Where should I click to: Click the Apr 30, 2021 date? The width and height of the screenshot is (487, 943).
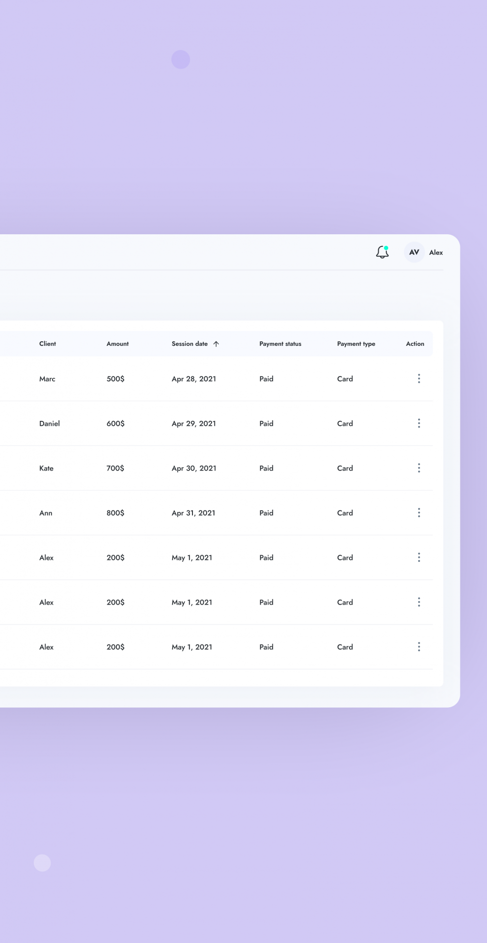tap(194, 468)
